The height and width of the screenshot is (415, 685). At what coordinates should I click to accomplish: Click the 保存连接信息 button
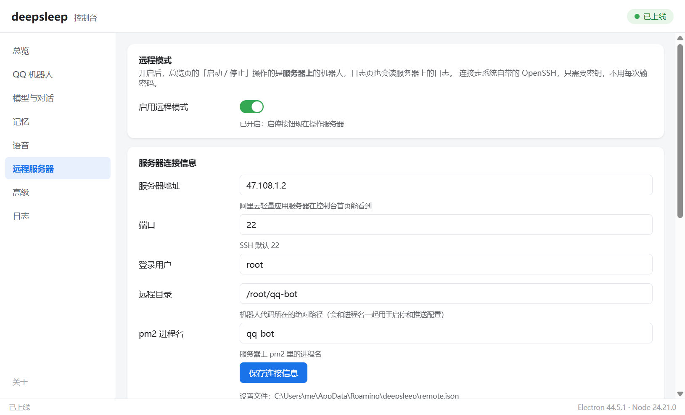pos(273,373)
